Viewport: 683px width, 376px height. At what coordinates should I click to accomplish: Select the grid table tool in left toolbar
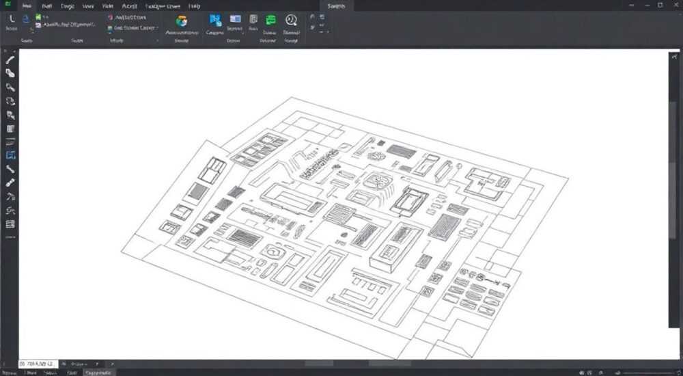point(10,224)
